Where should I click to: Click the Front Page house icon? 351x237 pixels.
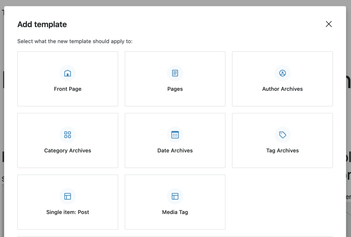click(x=68, y=73)
